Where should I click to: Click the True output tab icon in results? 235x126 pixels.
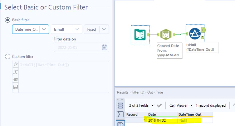tap(120, 124)
